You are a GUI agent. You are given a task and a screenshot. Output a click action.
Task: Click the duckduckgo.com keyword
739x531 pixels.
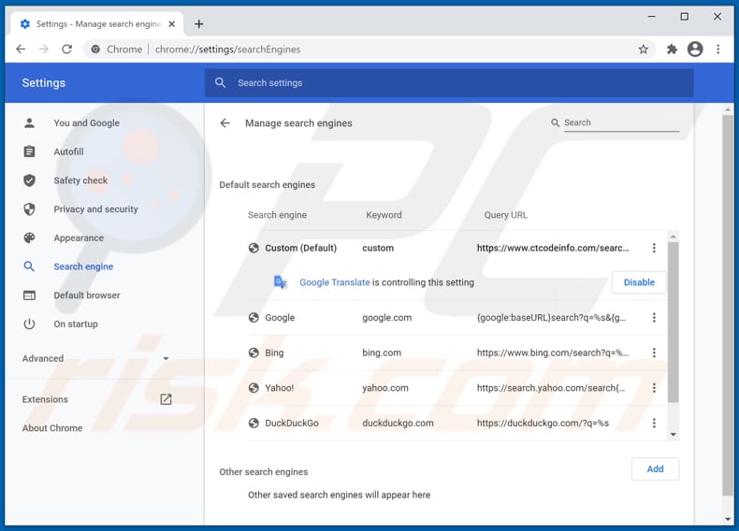(x=398, y=423)
